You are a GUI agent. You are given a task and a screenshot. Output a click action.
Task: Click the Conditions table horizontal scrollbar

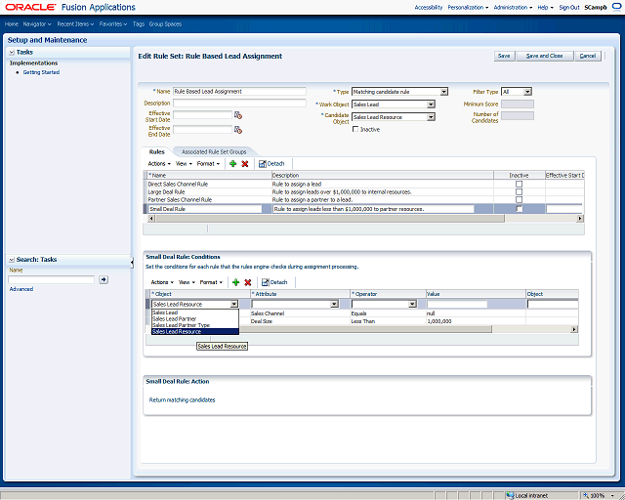pos(364,329)
